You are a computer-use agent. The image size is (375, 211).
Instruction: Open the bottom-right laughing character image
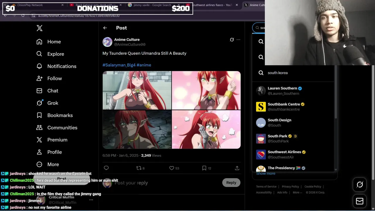tap(206, 130)
